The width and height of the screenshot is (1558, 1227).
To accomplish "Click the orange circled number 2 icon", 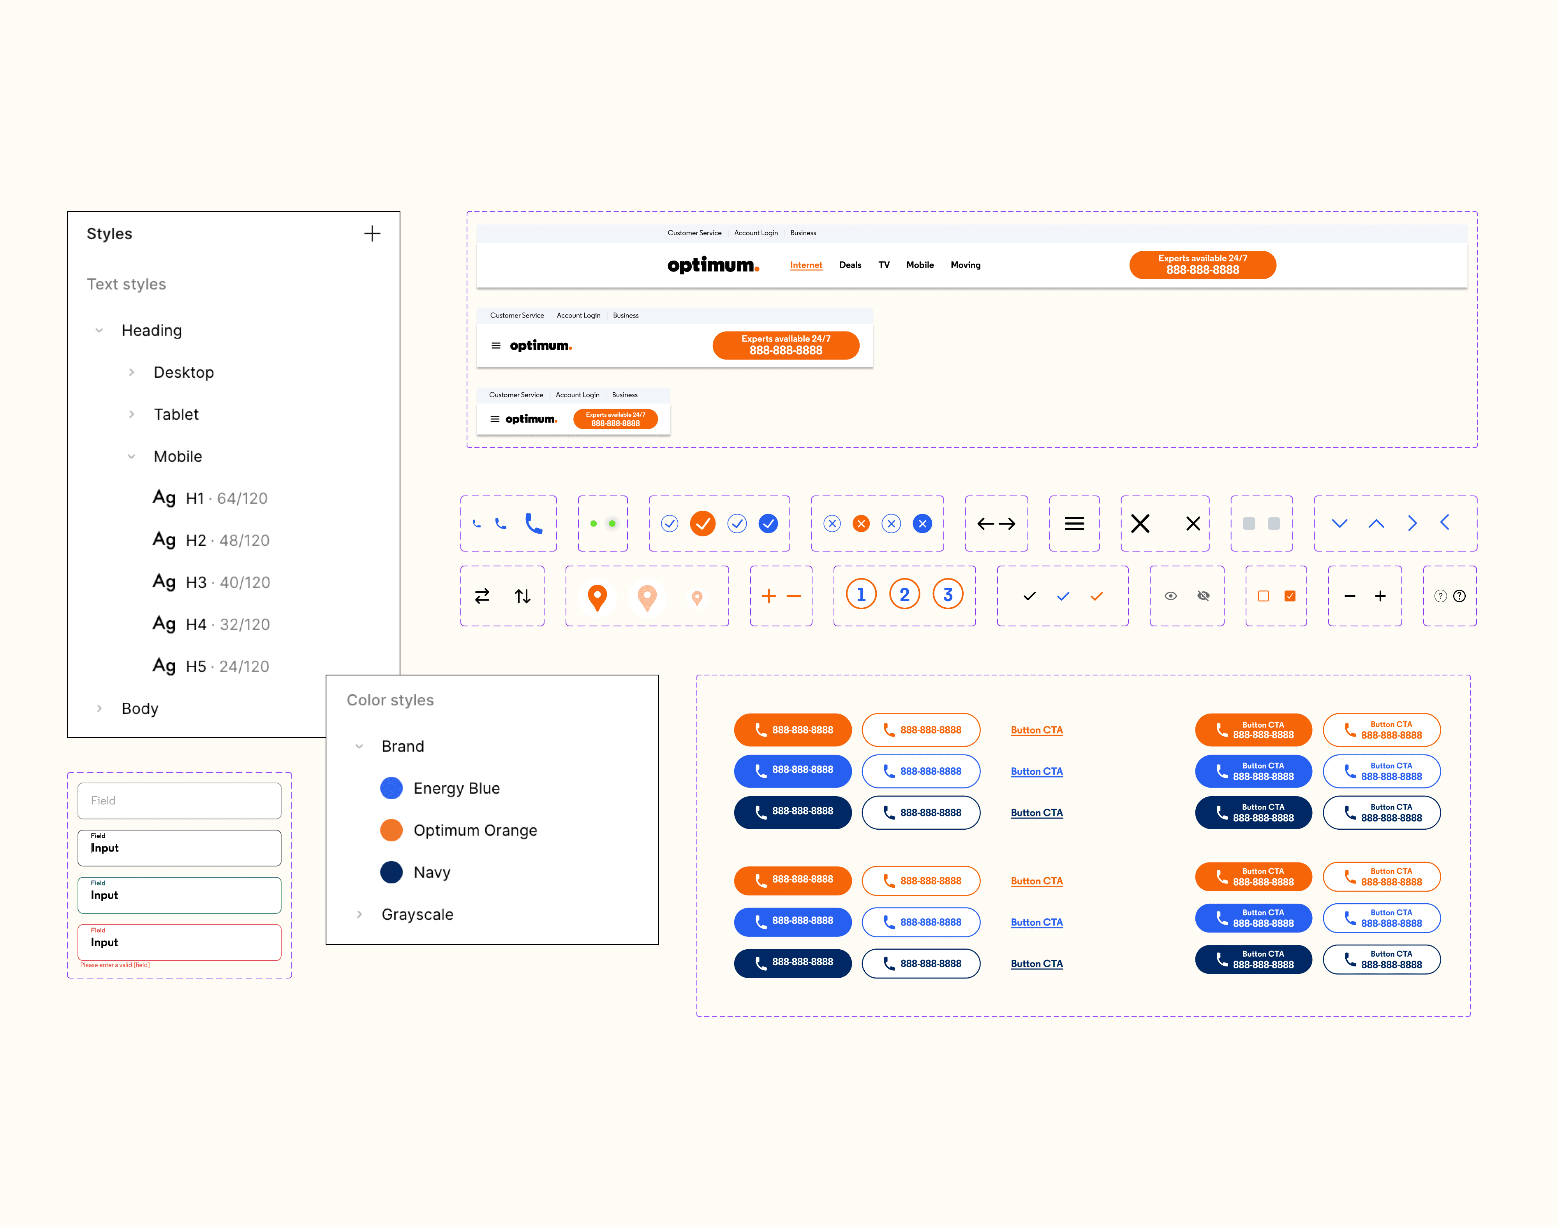I will pyautogui.click(x=904, y=595).
